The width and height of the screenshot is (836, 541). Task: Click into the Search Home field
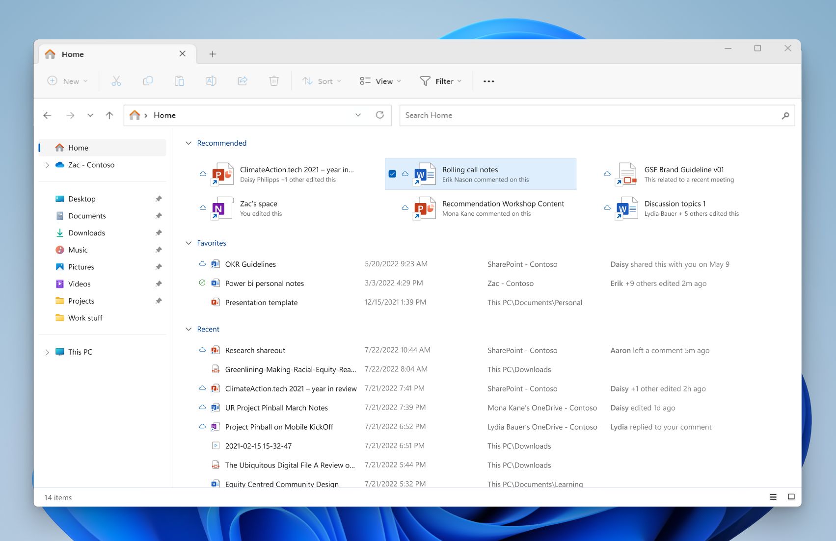click(x=540, y=115)
